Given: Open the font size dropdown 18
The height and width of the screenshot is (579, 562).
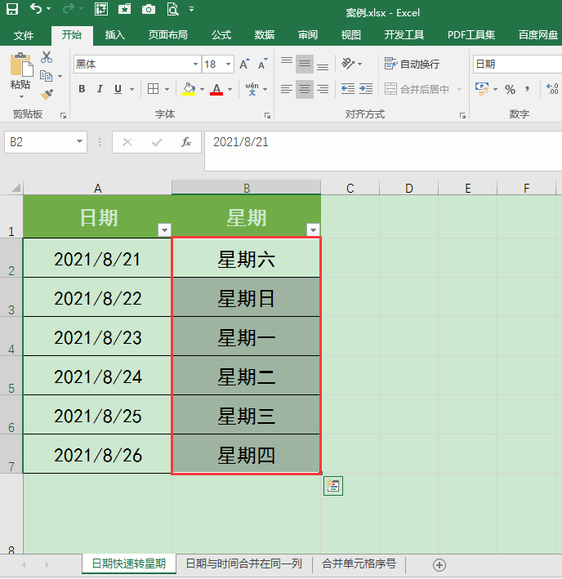Looking at the screenshot, I should pyautogui.click(x=228, y=64).
